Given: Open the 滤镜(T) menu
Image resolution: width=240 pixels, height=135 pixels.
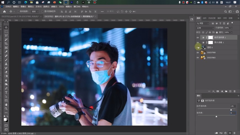Looking at the screenshot, I should tap(54, 7).
